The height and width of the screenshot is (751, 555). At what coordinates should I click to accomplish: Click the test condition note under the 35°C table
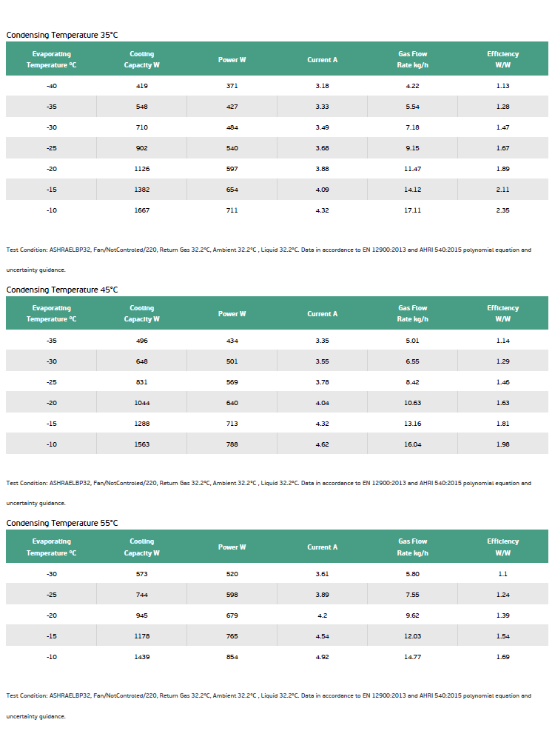point(269,260)
